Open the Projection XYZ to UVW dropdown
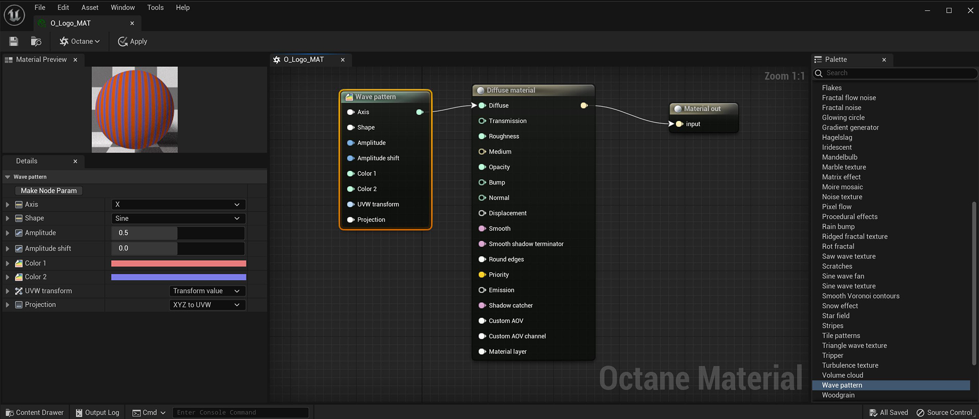Screen dimensions: 979x419 pyautogui.click(x=207, y=305)
